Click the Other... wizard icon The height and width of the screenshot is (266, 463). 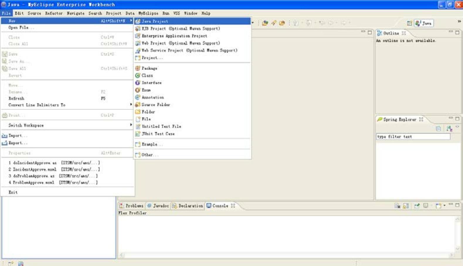click(x=138, y=155)
